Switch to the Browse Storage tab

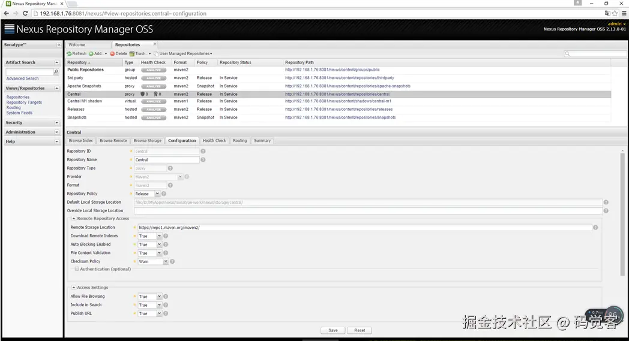[147, 141]
